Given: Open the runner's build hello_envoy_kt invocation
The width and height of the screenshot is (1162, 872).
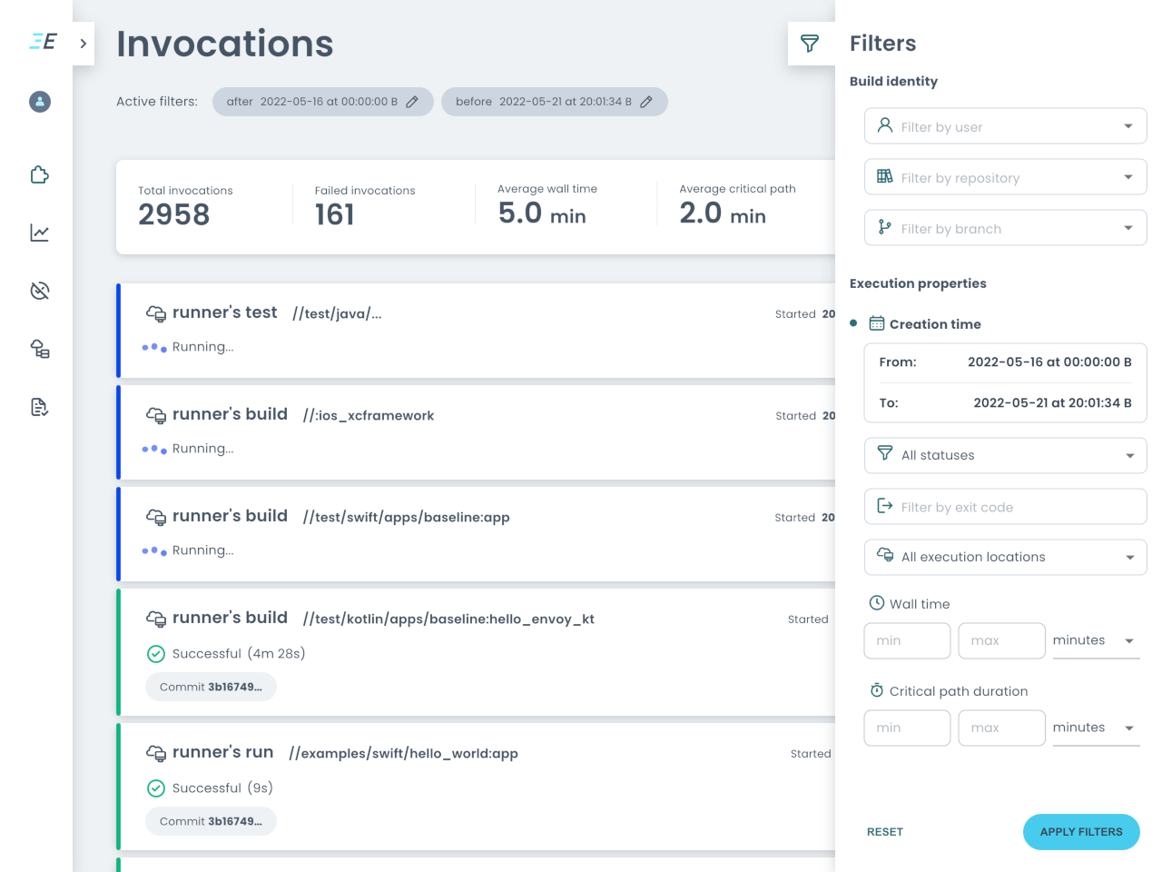Looking at the screenshot, I should (x=476, y=652).
